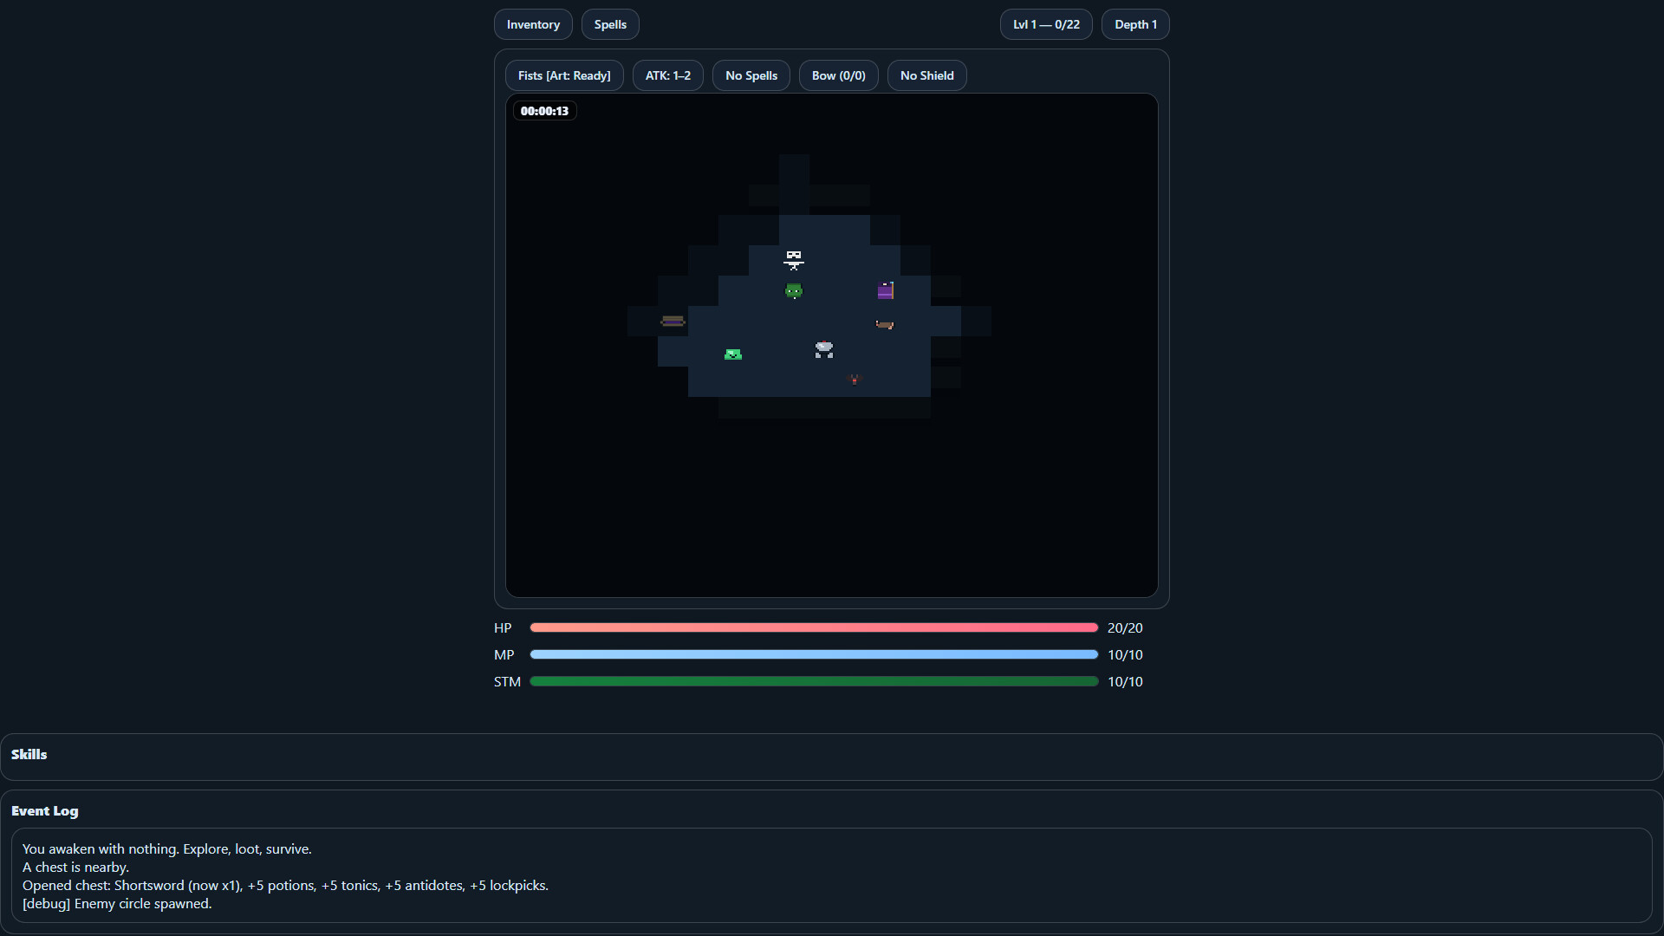This screenshot has height=936, width=1664.
Task: Switch to the Inventory tab
Action: pyautogui.click(x=532, y=24)
